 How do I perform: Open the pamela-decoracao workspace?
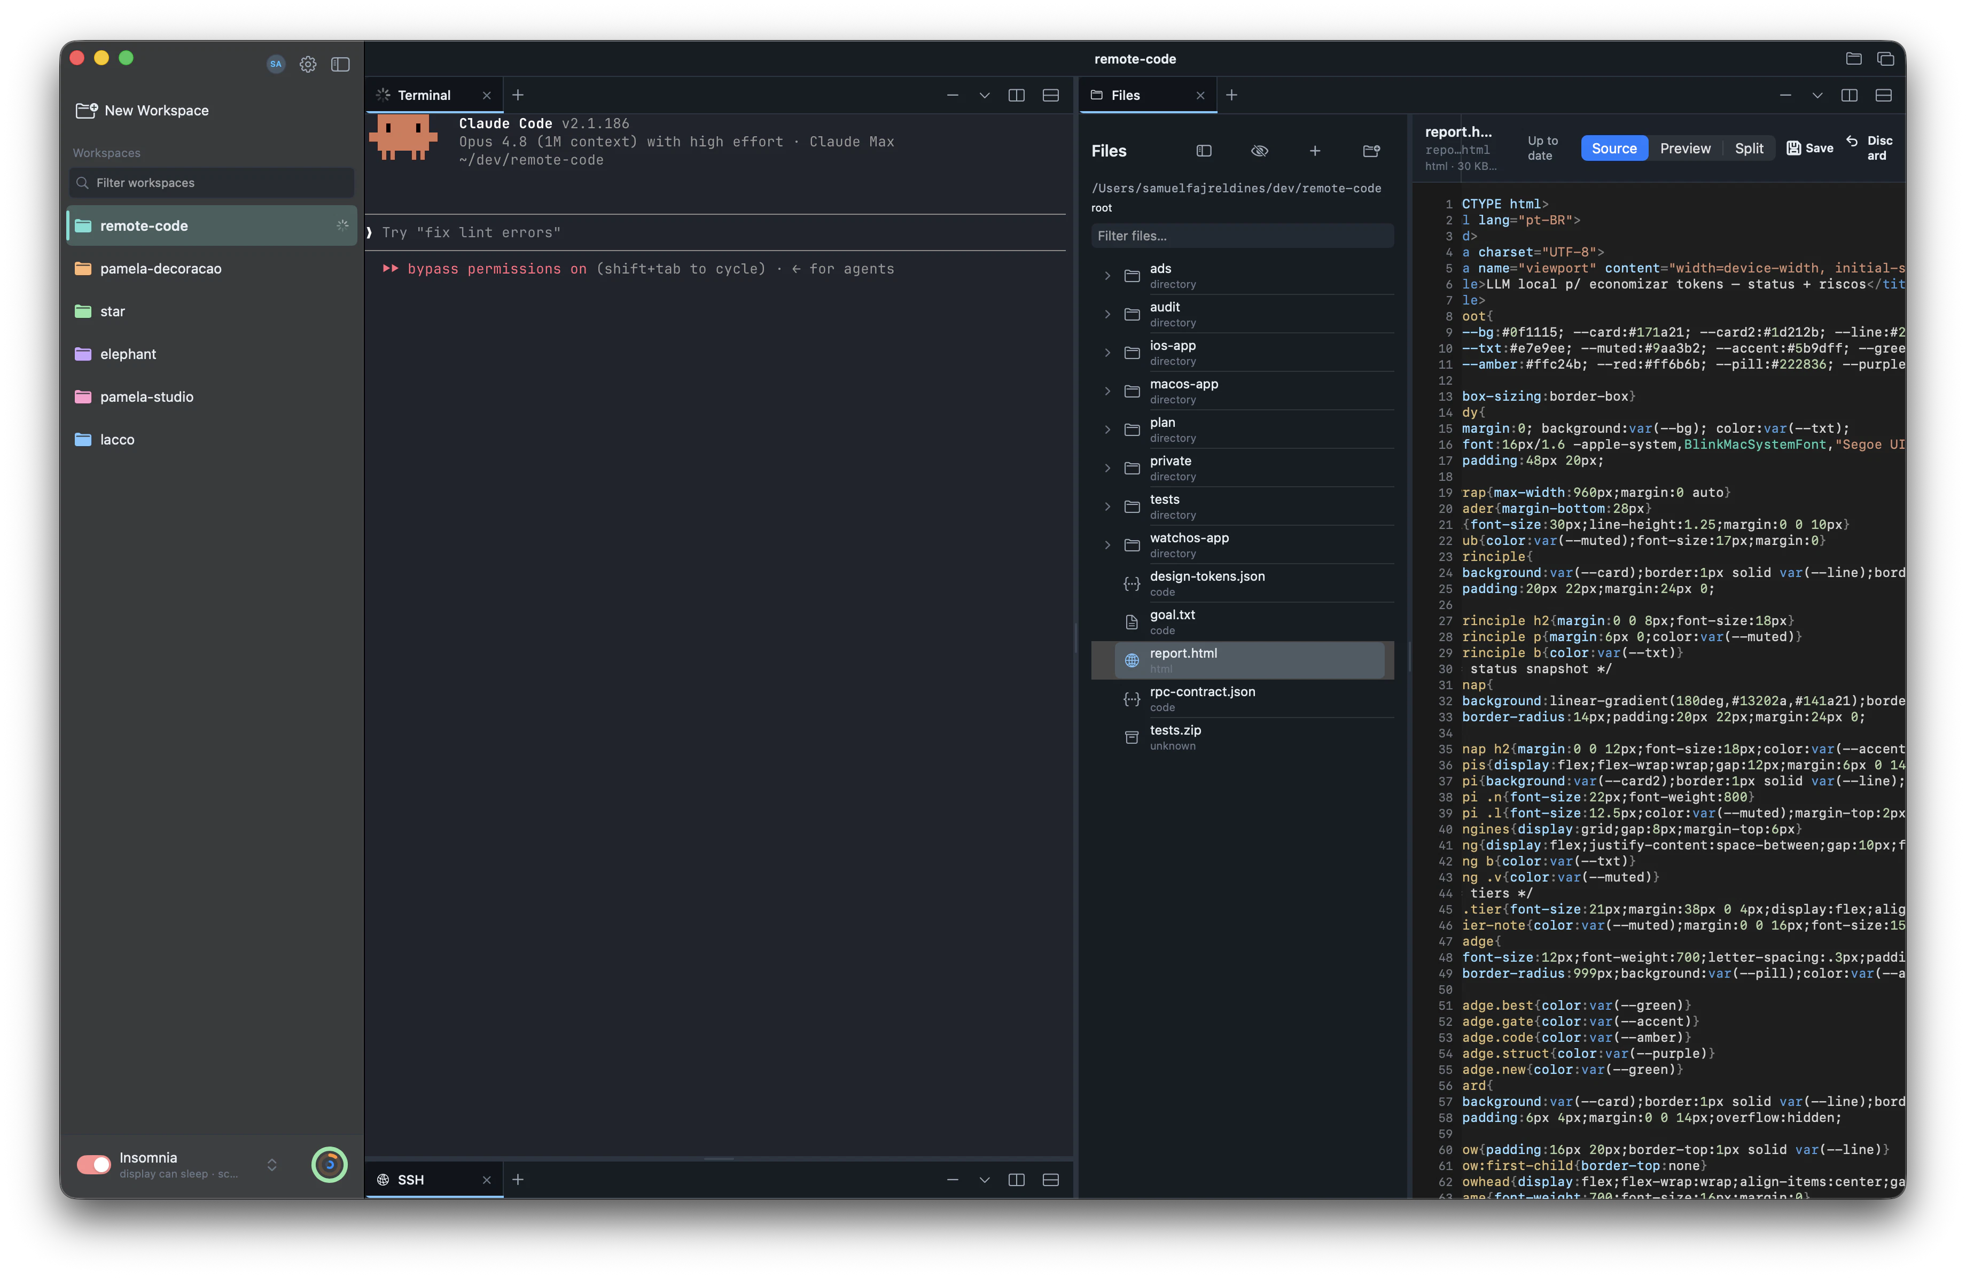[212, 269]
